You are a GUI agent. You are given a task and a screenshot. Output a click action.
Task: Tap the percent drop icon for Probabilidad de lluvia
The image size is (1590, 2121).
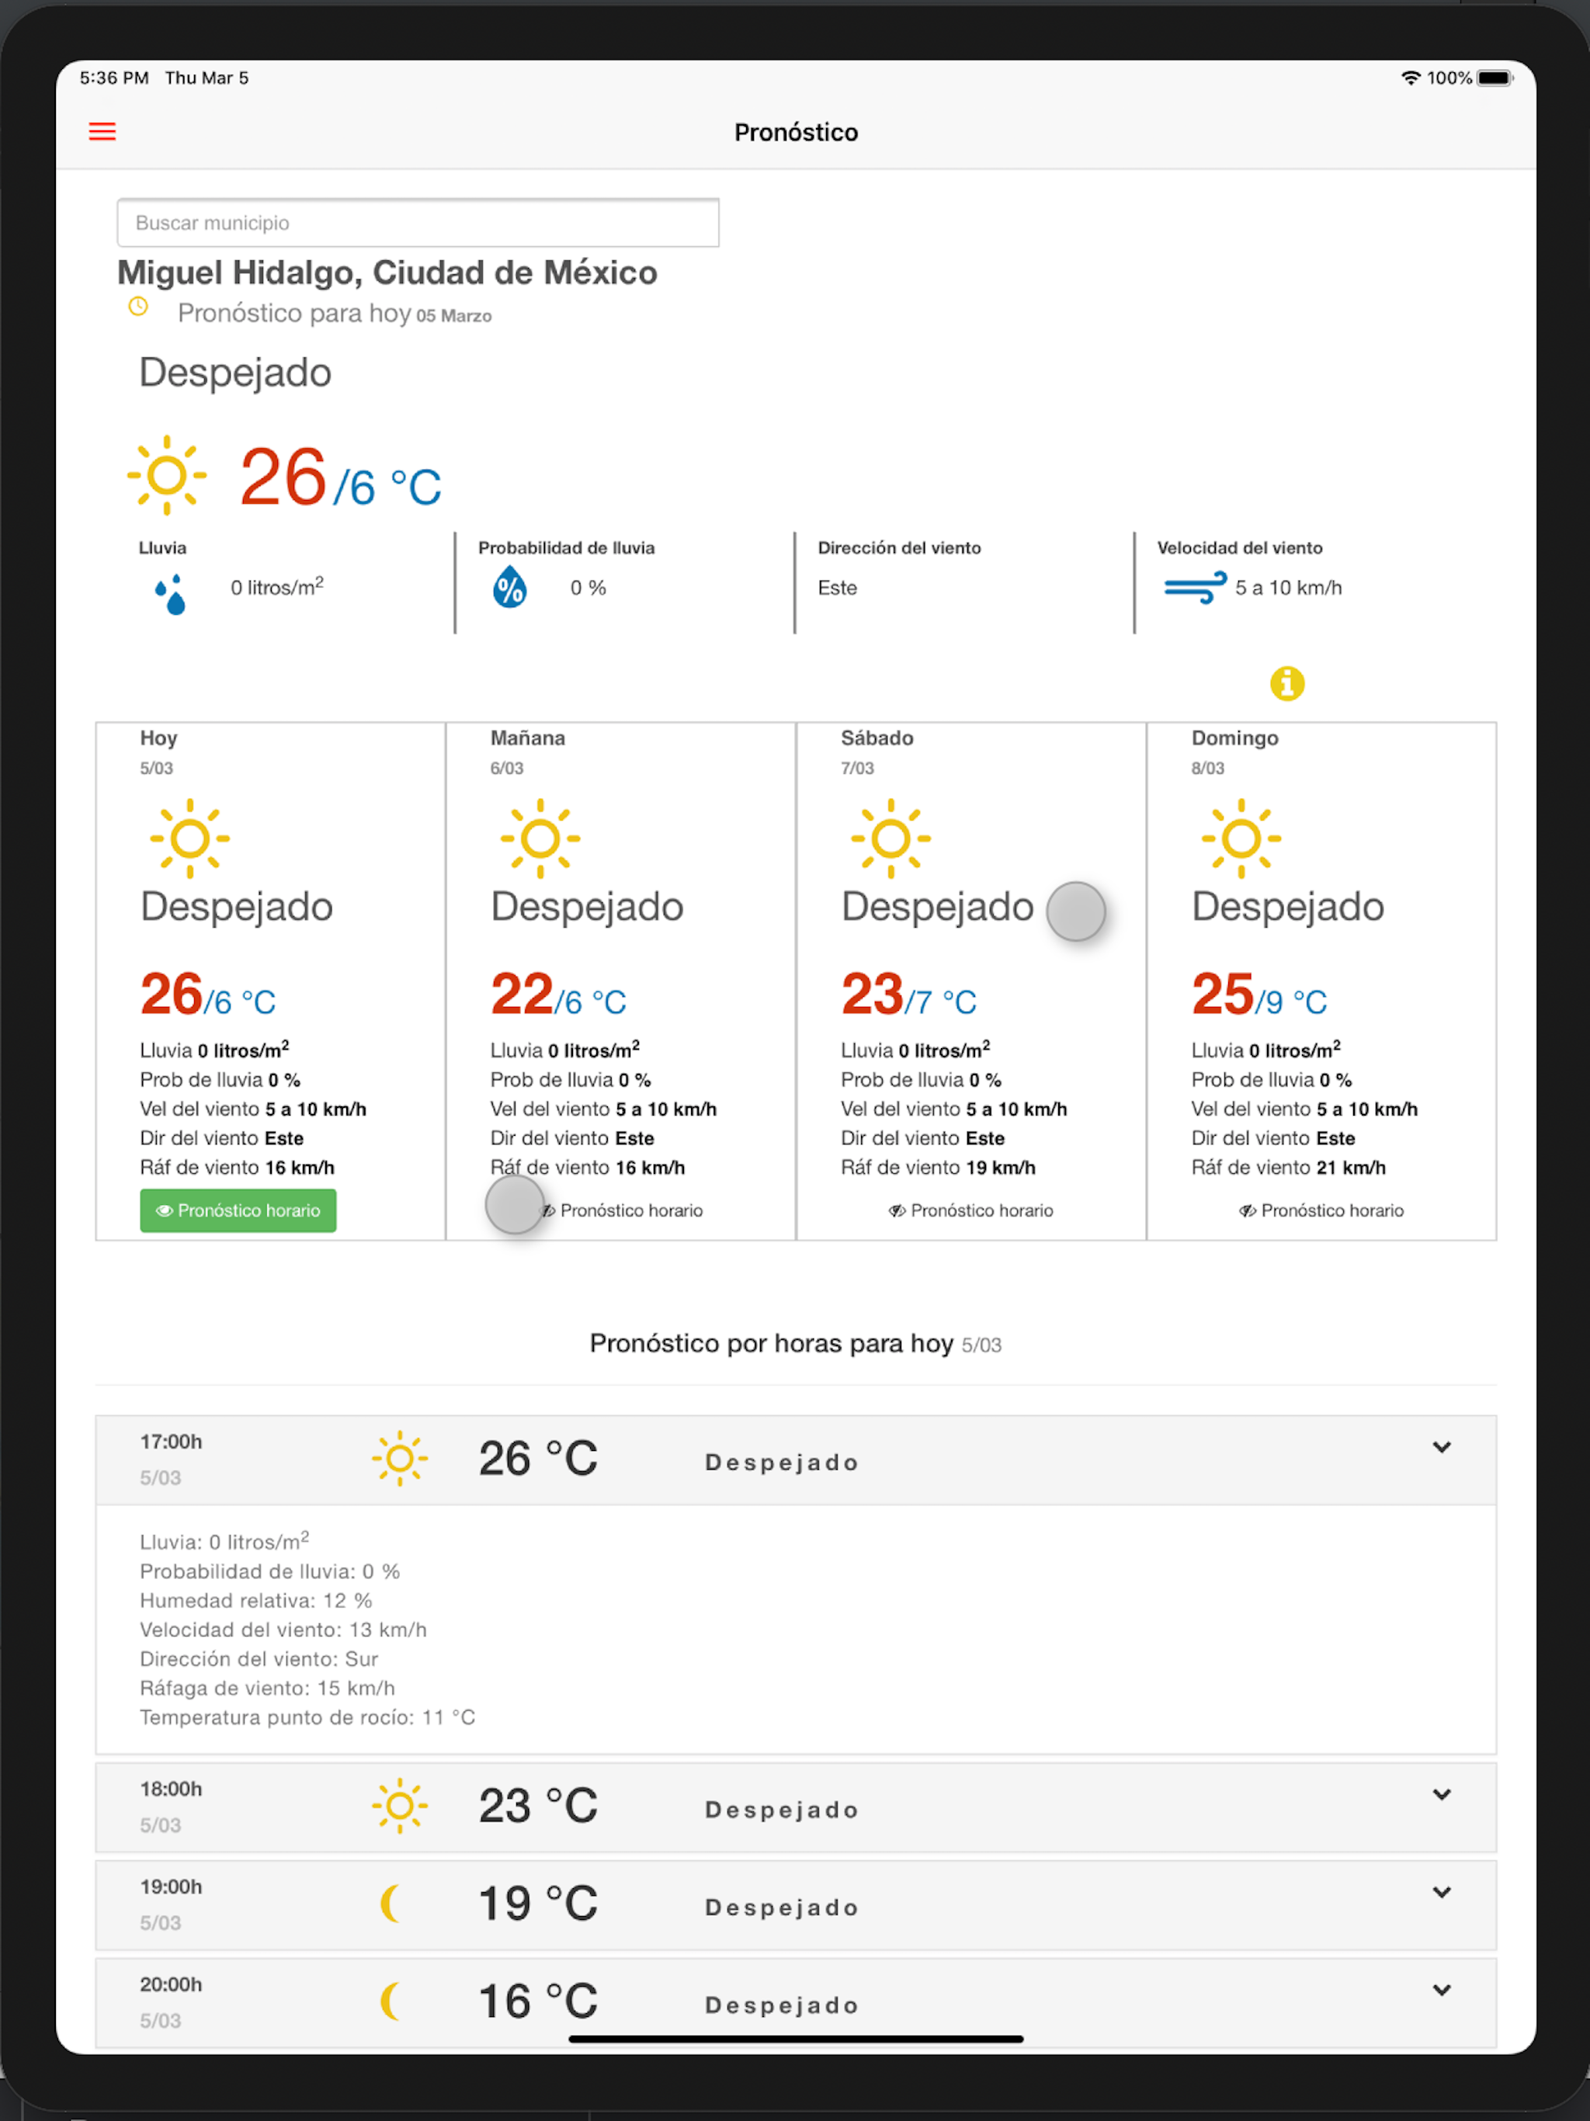pyautogui.click(x=509, y=587)
